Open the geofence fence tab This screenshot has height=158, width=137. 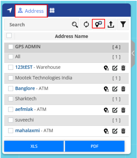(52, 10)
